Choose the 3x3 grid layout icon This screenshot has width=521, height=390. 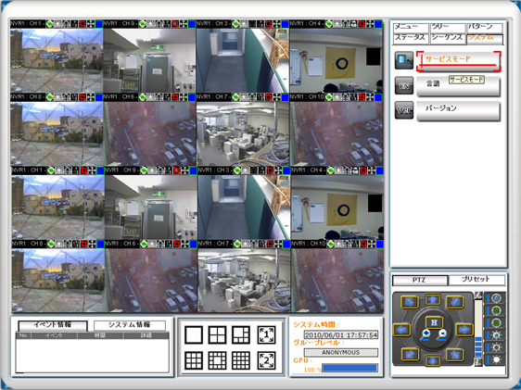(x=194, y=360)
